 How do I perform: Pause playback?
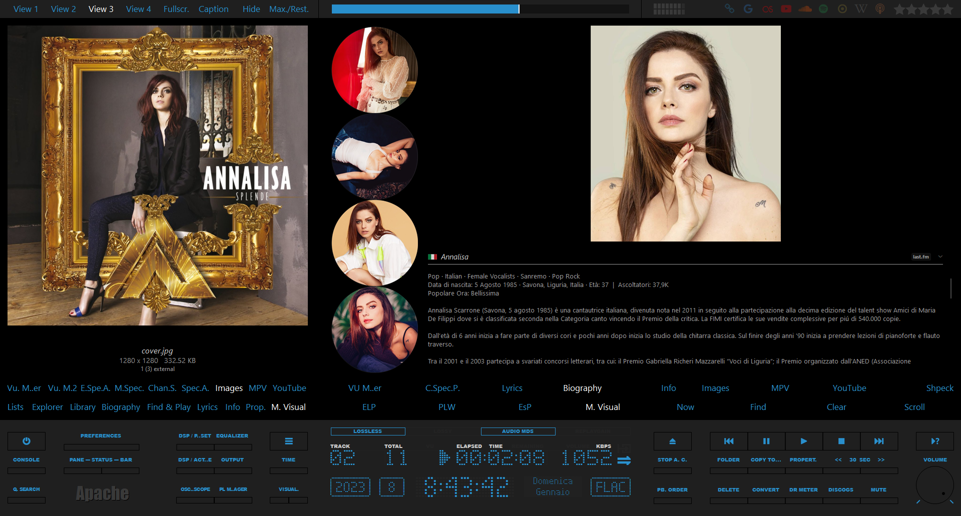click(766, 441)
